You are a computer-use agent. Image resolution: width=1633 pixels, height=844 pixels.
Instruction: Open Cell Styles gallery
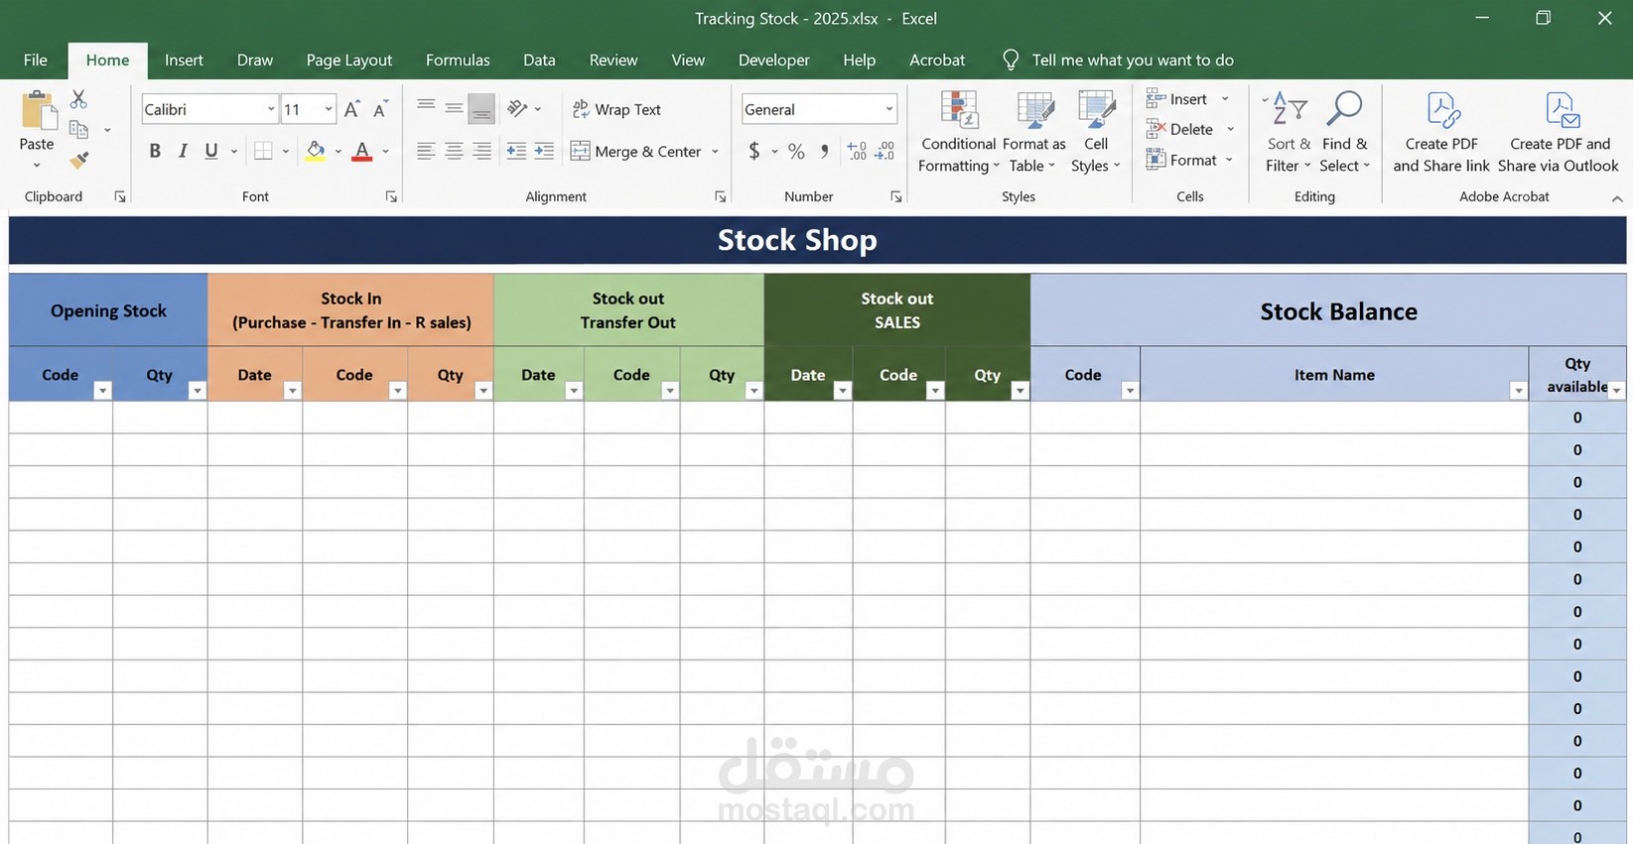point(1096,132)
